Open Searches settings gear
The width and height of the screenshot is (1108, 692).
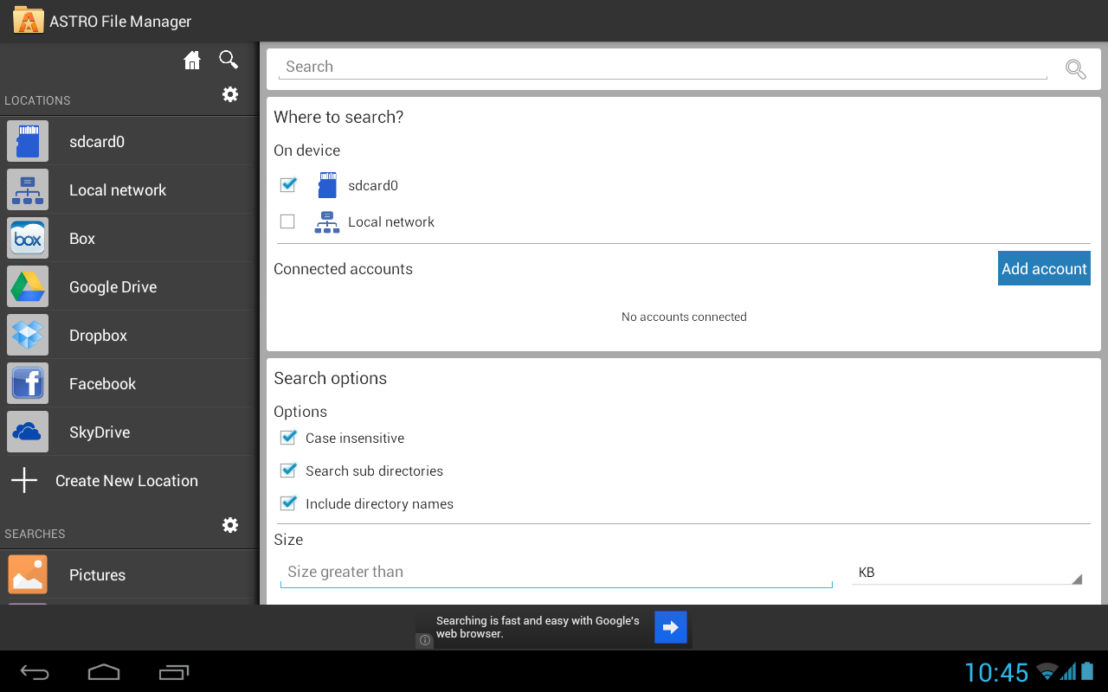pos(230,525)
